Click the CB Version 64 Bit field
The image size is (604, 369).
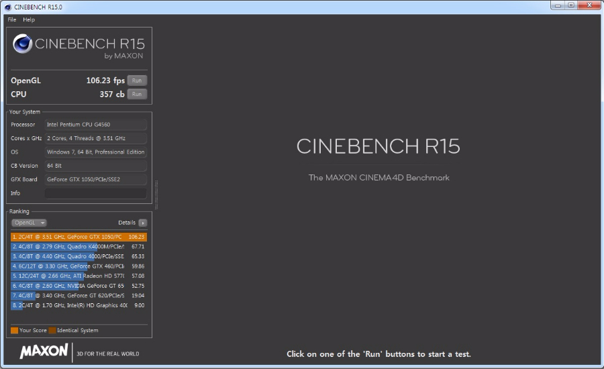coord(95,166)
